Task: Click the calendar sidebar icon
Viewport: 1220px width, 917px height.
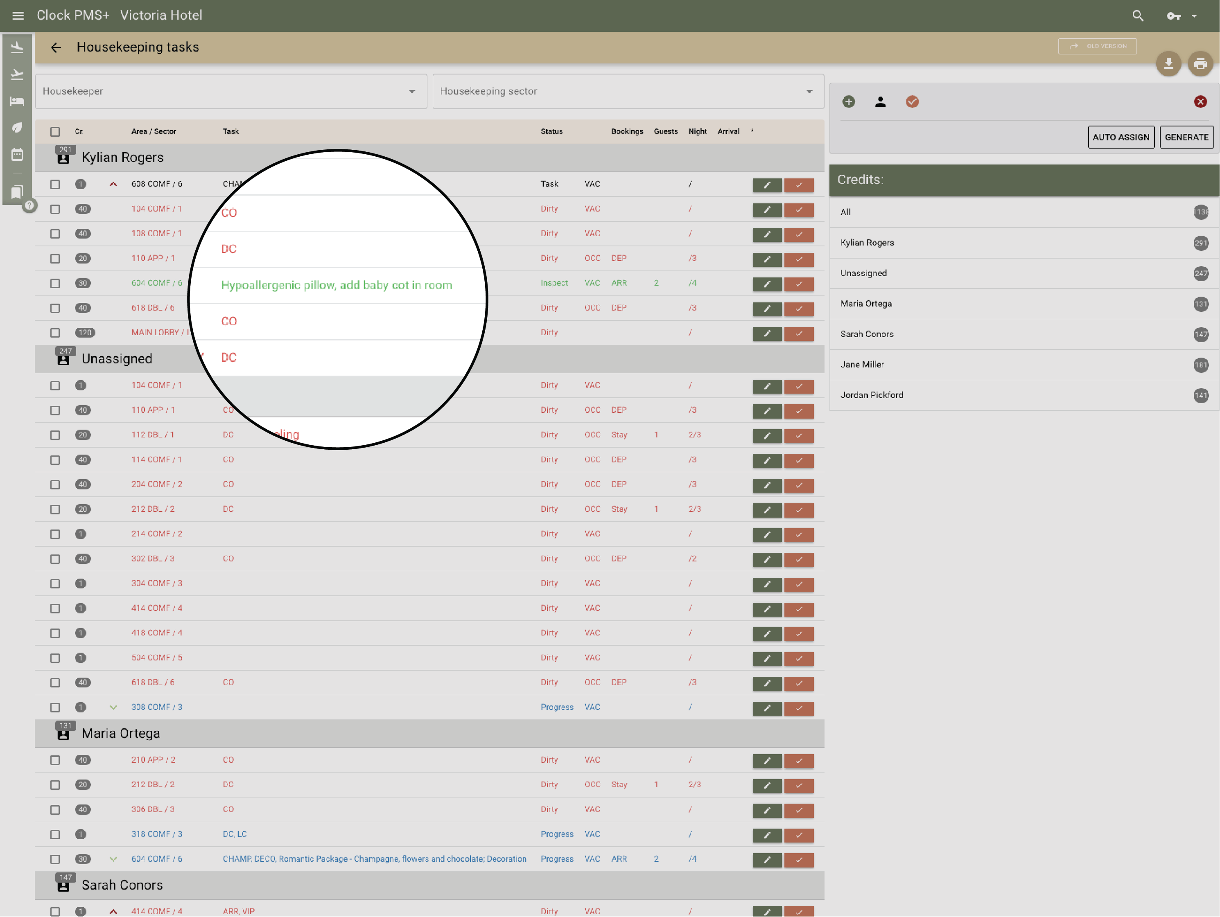Action: (17, 154)
